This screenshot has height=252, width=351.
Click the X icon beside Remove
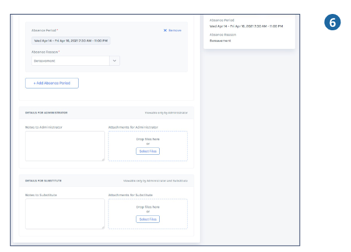(x=165, y=30)
